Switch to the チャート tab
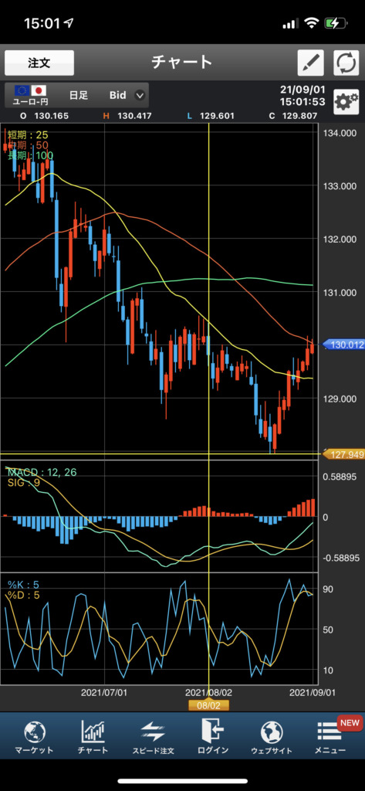Image resolution: width=365 pixels, height=791 pixels. click(x=93, y=738)
